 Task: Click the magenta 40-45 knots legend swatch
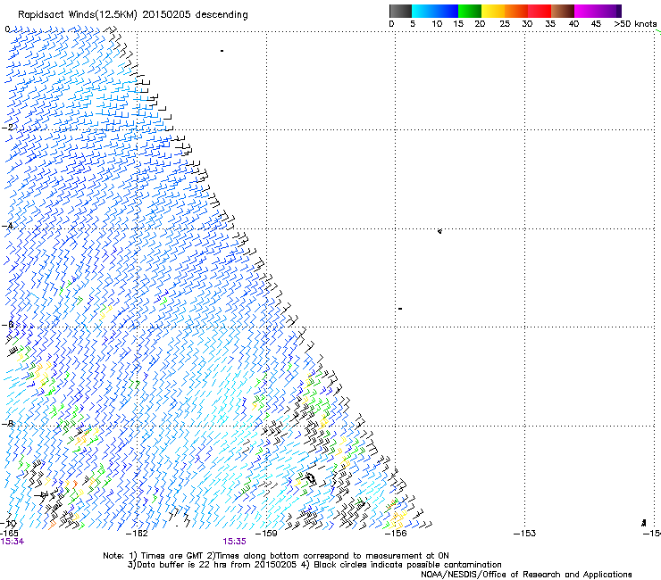pyautogui.click(x=586, y=11)
